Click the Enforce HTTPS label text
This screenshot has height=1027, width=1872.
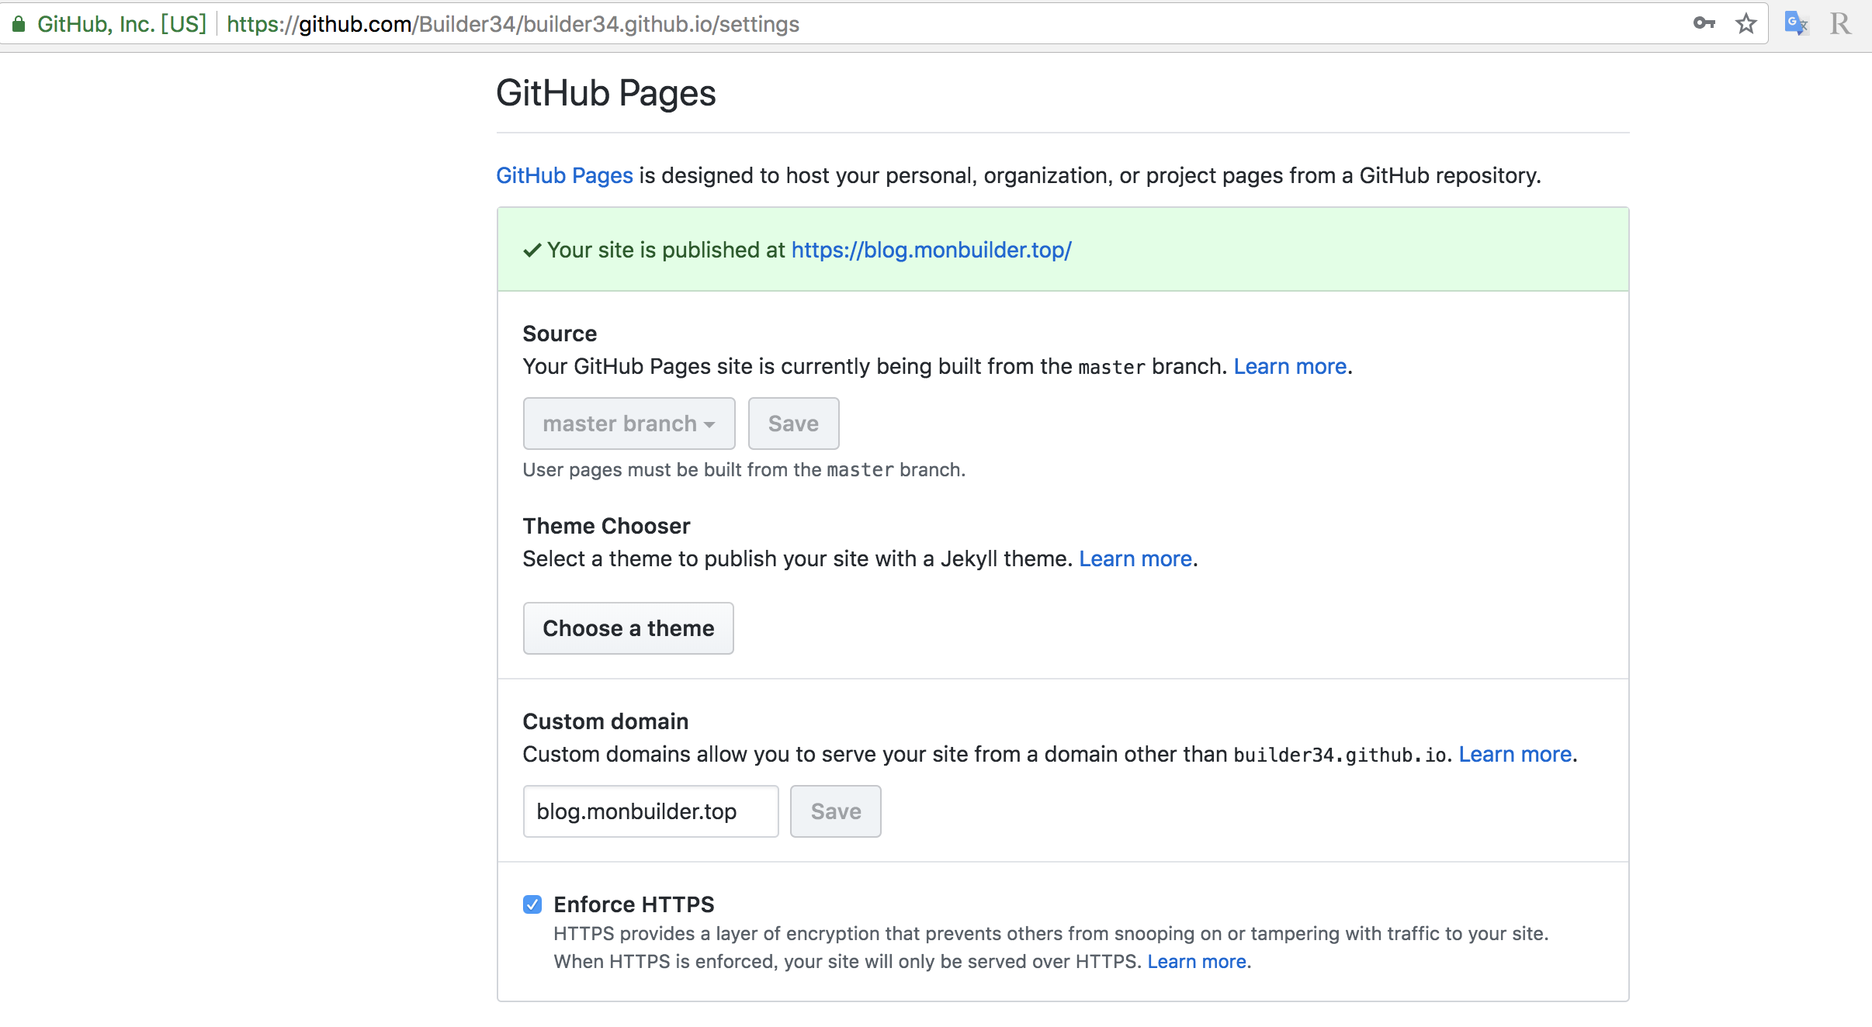tap(634, 904)
